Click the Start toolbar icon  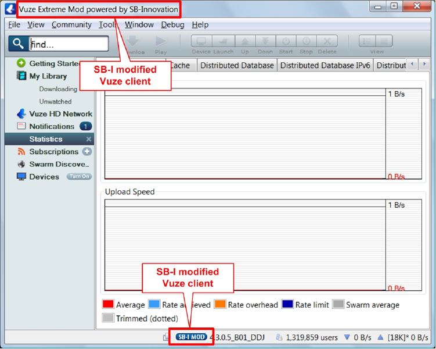[286, 41]
